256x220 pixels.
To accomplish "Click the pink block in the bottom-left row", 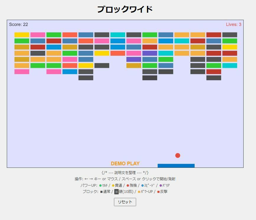I will (x=22, y=71).
